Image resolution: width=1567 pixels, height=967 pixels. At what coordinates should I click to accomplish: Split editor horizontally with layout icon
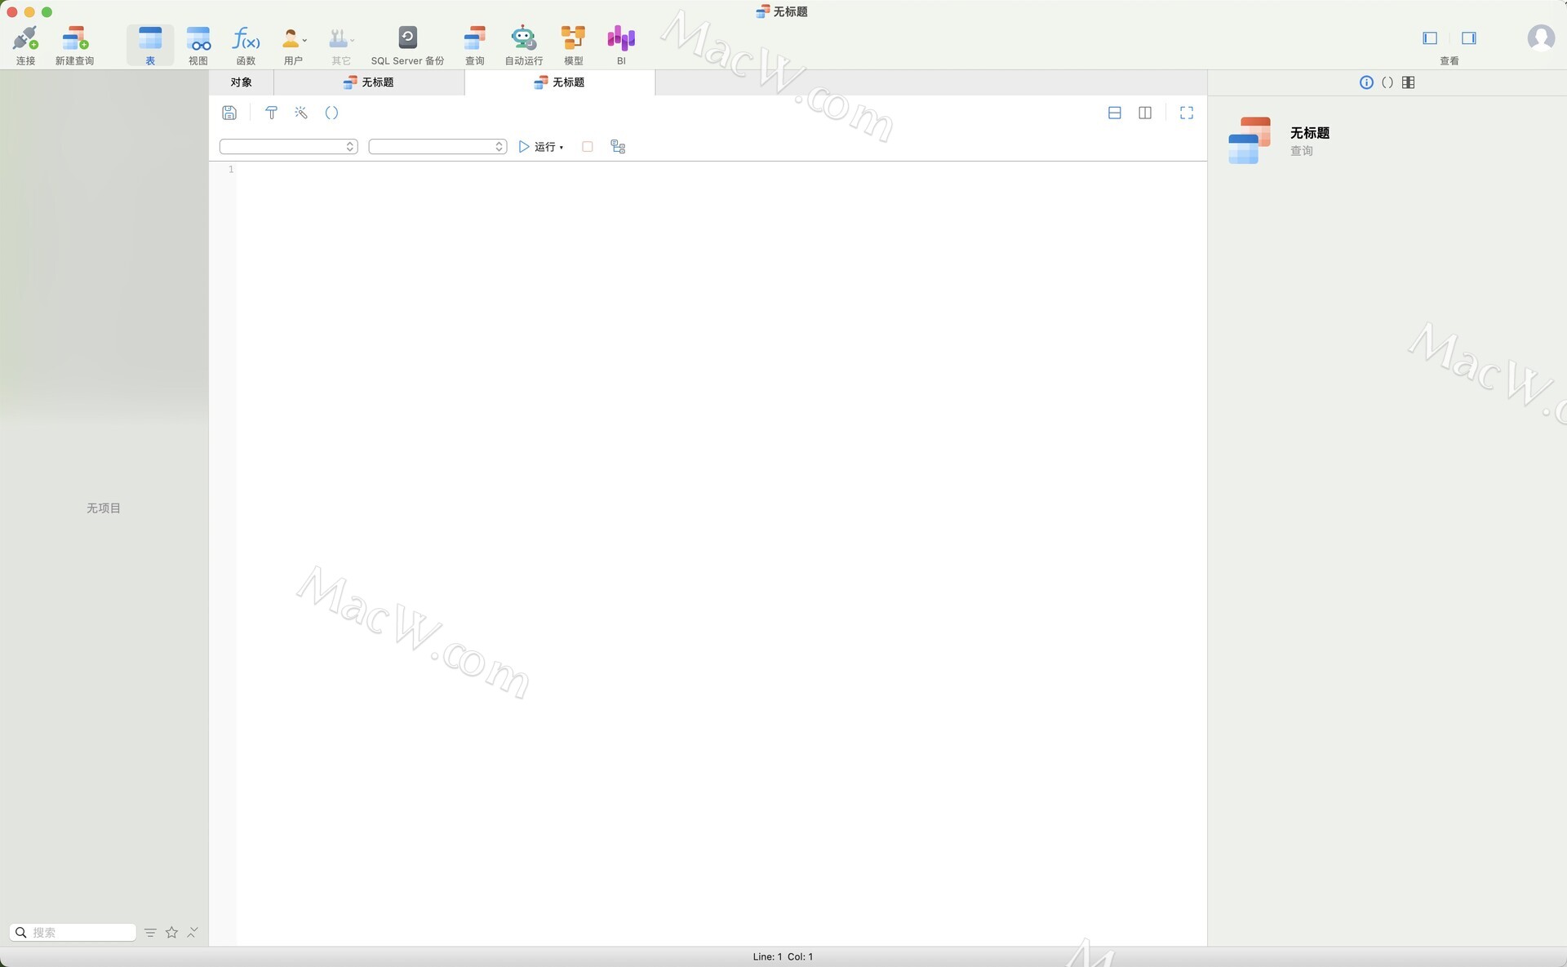(1115, 113)
